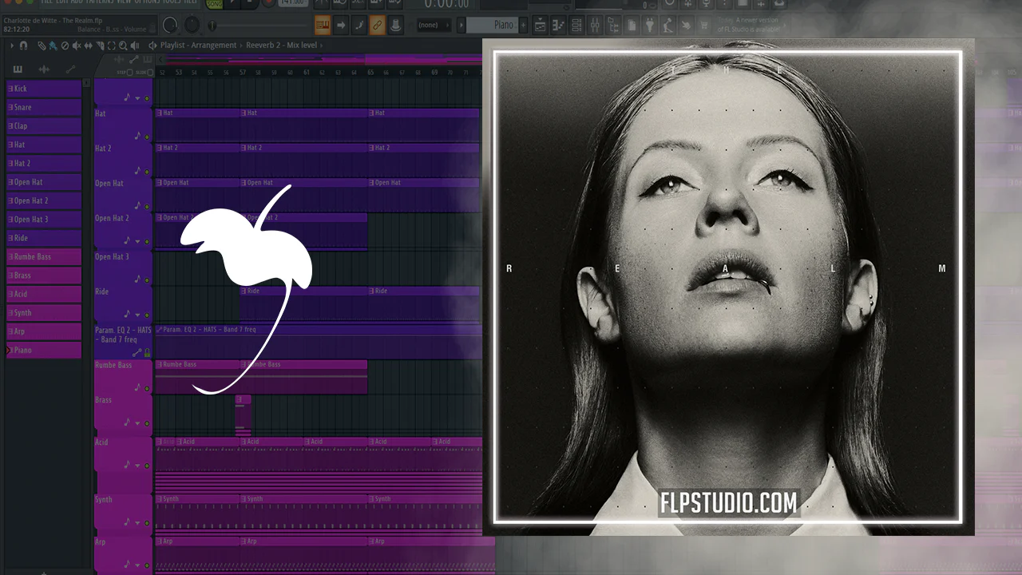Select the Open Hat 3 pattern in picker

click(x=44, y=220)
